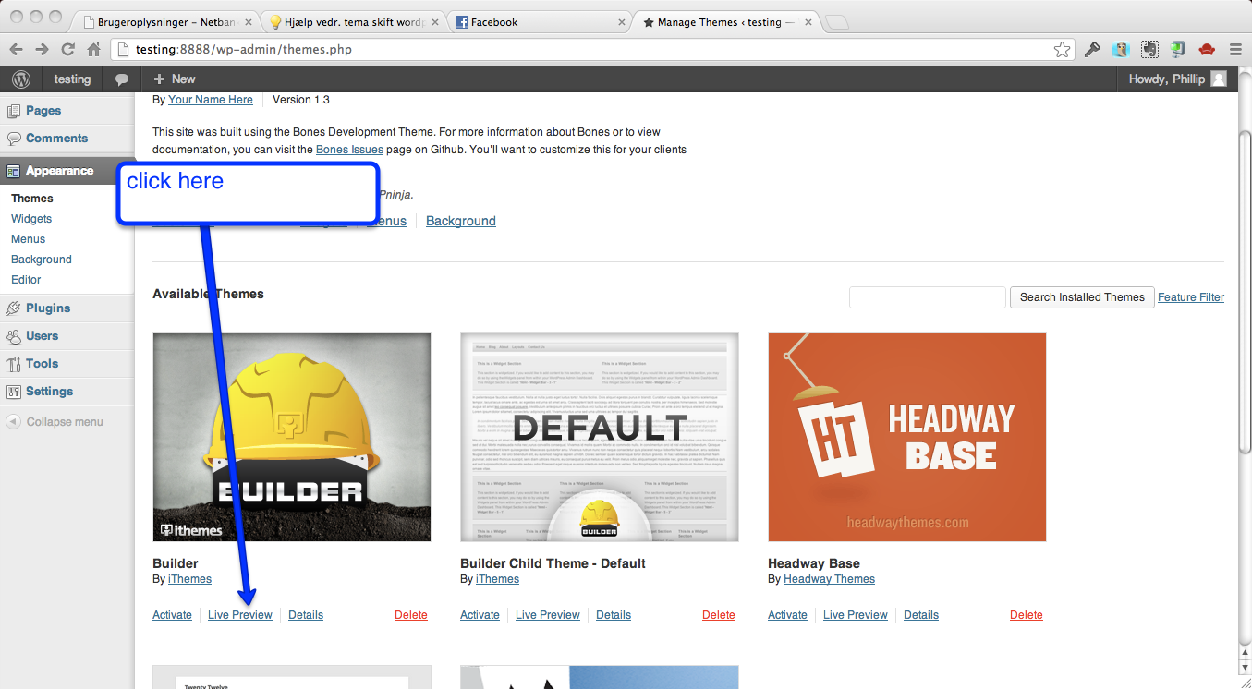Click the Headway Base theme thumbnail

tap(907, 437)
